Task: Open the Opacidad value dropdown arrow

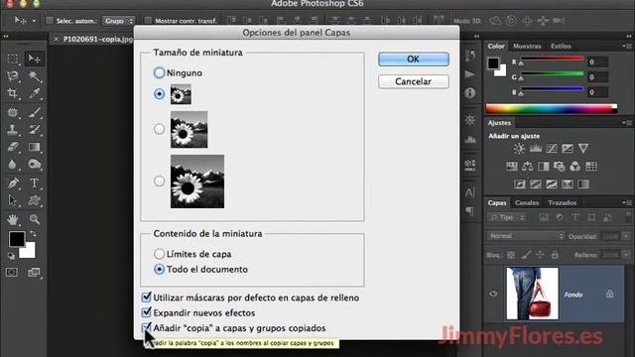Action: click(626, 236)
